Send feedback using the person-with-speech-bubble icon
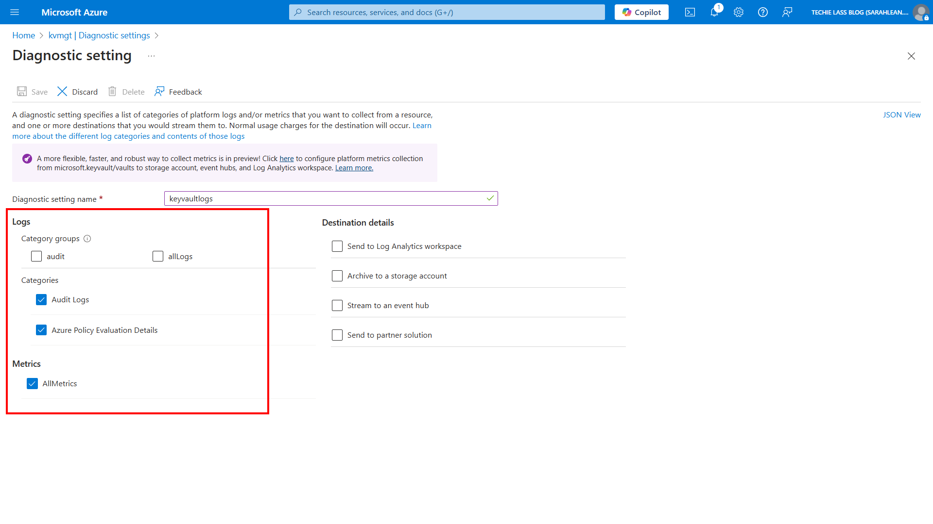The width and height of the screenshot is (933, 524). tap(787, 12)
